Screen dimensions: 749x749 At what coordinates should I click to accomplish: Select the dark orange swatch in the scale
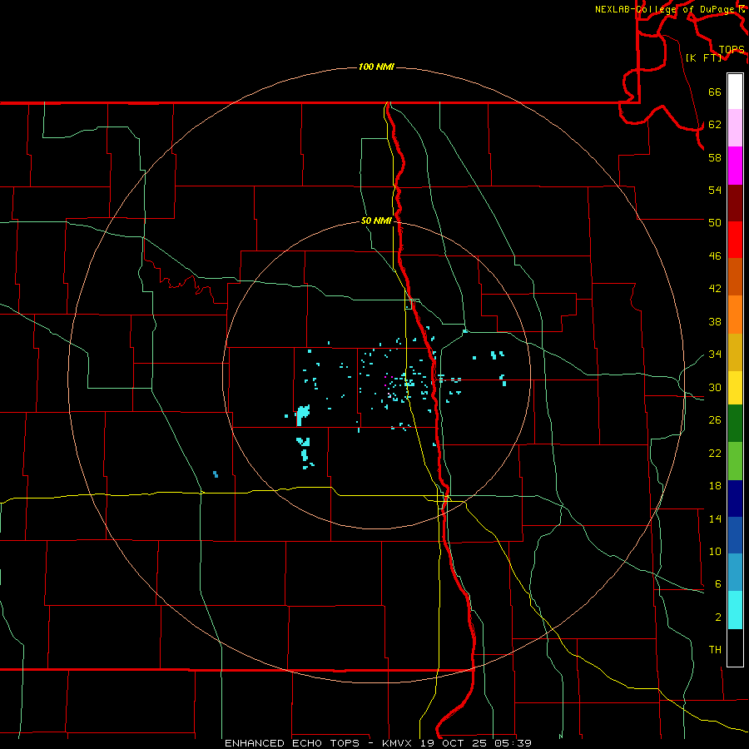pos(735,277)
